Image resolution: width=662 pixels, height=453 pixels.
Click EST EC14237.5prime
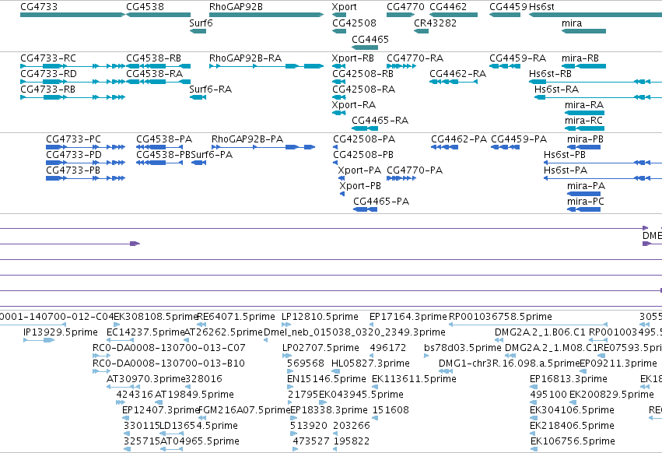coord(120,340)
